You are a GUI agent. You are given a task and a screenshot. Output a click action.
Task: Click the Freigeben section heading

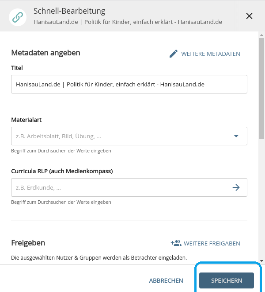(x=28, y=243)
